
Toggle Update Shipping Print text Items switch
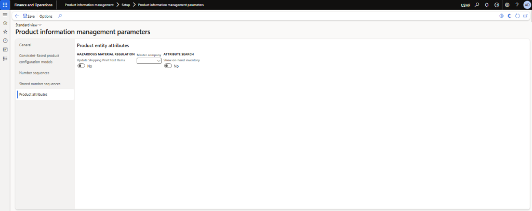tap(81, 66)
